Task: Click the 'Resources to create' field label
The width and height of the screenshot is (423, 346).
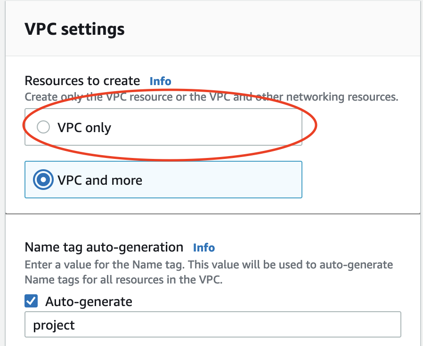Action: click(82, 81)
